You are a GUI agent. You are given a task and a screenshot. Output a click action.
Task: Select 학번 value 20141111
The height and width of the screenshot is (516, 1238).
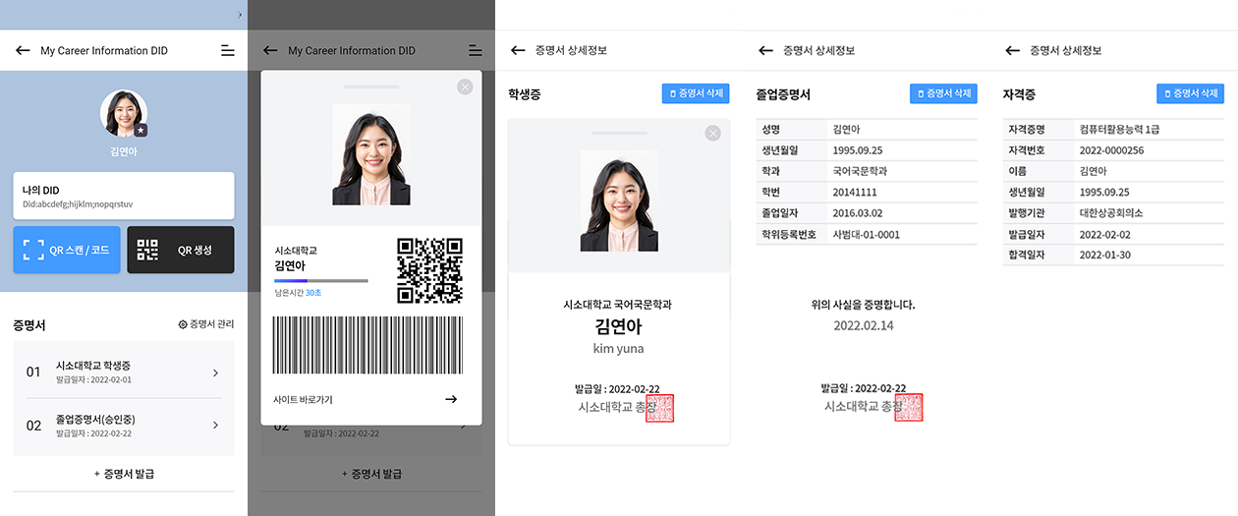coord(855,193)
